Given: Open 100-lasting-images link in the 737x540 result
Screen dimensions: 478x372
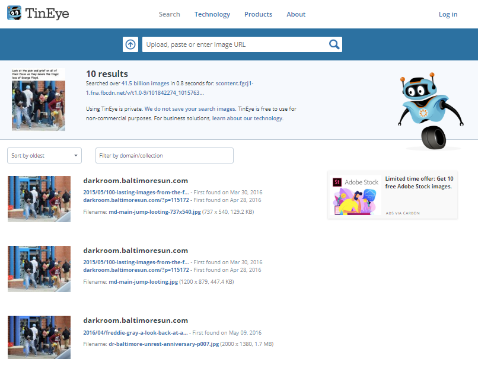Looking at the screenshot, I should [136, 193].
